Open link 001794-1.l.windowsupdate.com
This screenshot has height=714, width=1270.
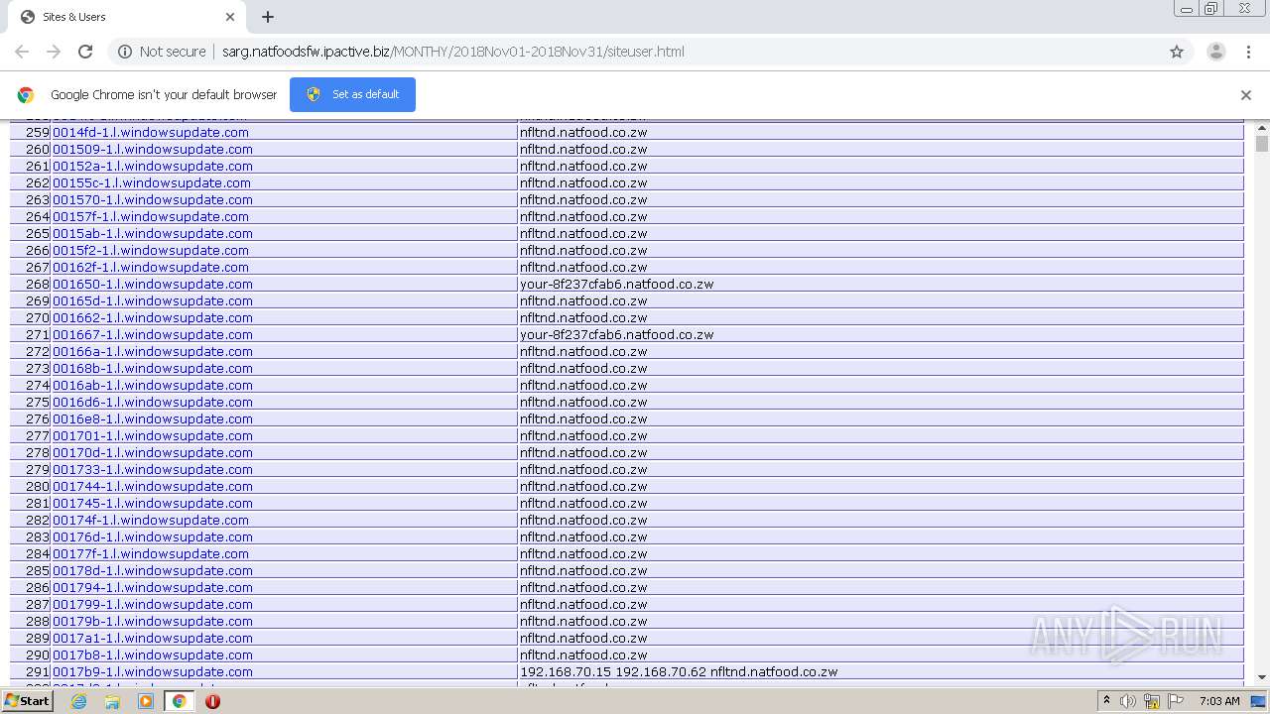point(153,587)
